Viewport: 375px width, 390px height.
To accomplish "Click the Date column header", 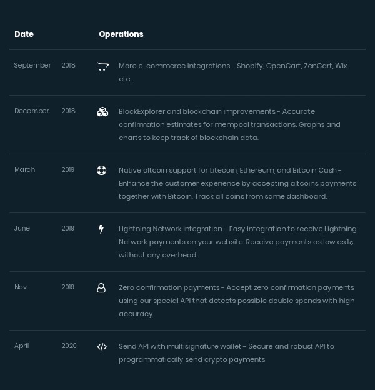I will 24,34.
